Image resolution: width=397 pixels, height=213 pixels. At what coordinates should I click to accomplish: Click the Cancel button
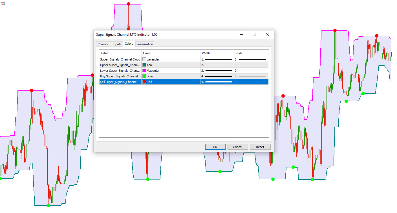(x=238, y=147)
